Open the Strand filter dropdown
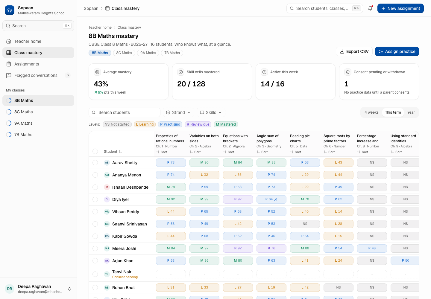The height and width of the screenshot is (299, 431). [x=178, y=112]
